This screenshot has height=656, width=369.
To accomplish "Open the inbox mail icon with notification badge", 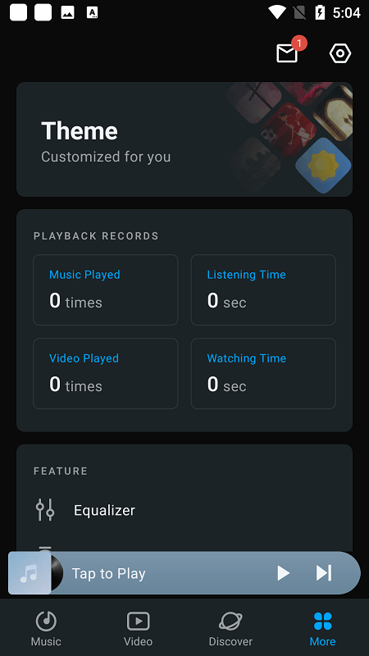I will click(x=288, y=53).
